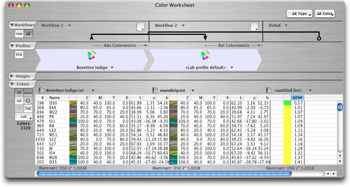Open the Workflow 2 menu arrow

coord(183,26)
